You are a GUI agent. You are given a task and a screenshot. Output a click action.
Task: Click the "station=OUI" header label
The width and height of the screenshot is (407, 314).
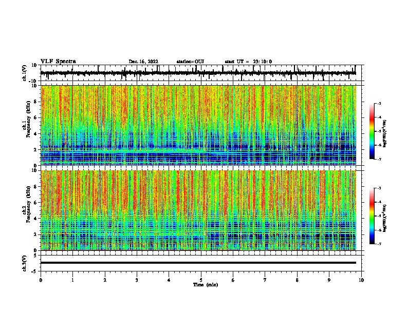[190, 62]
